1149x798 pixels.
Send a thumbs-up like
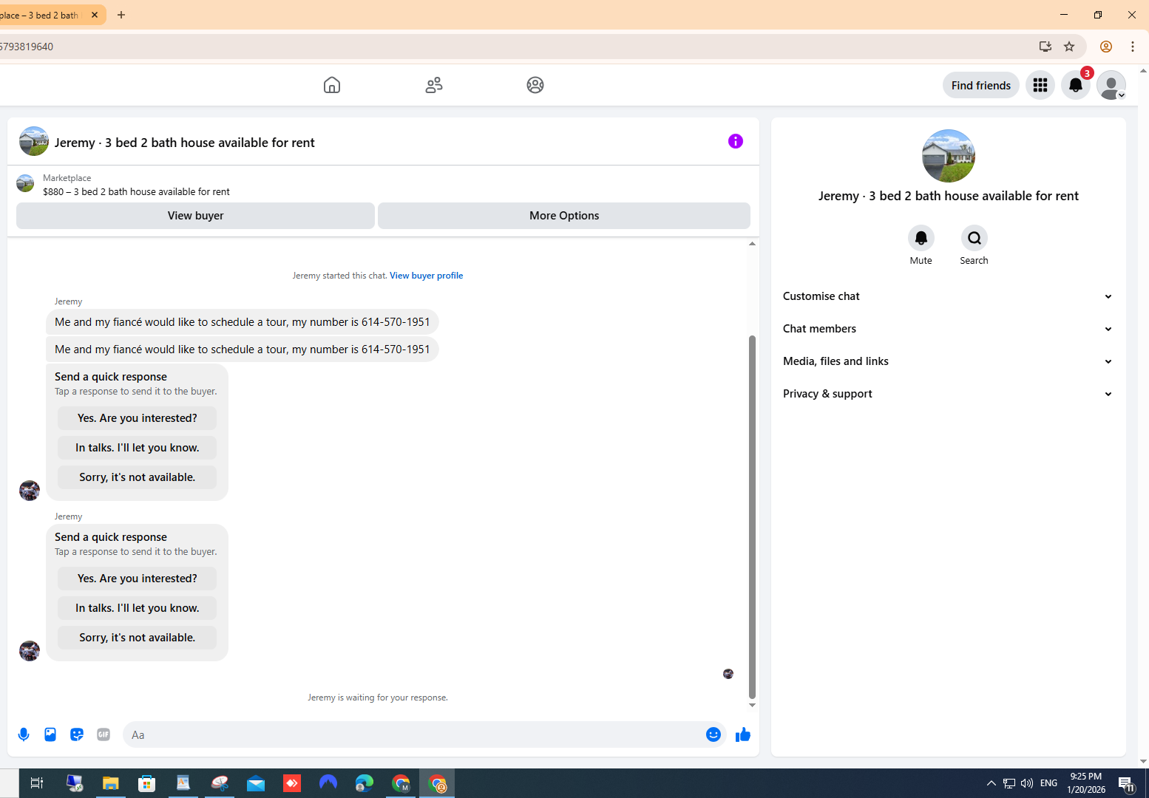(743, 734)
